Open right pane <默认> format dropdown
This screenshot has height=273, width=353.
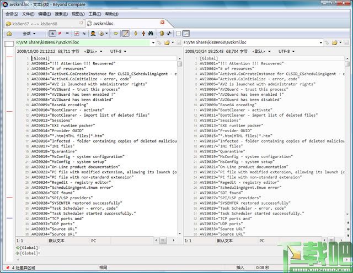(x=261, y=51)
